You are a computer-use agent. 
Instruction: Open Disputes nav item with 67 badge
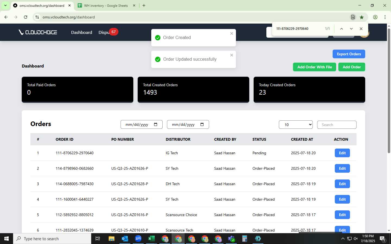pos(108,32)
